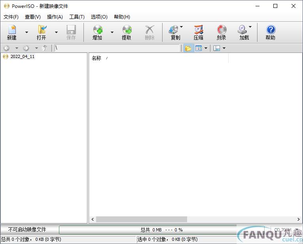The image size is (303, 244).
Task: Select the 2022_04_11 tree item
Action: (x=23, y=56)
